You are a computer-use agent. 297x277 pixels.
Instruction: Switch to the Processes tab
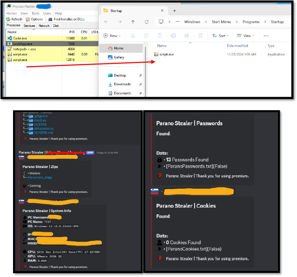(x=13, y=25)
